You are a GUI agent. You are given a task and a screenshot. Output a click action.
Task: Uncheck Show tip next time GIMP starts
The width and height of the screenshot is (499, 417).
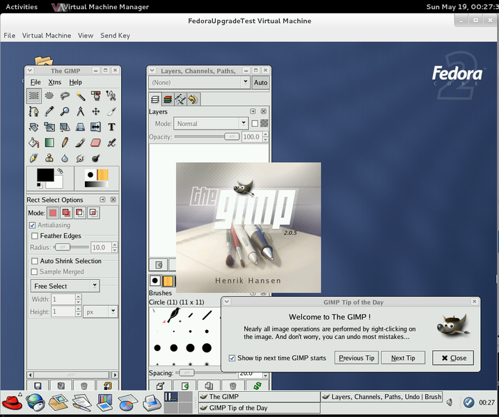232,358
